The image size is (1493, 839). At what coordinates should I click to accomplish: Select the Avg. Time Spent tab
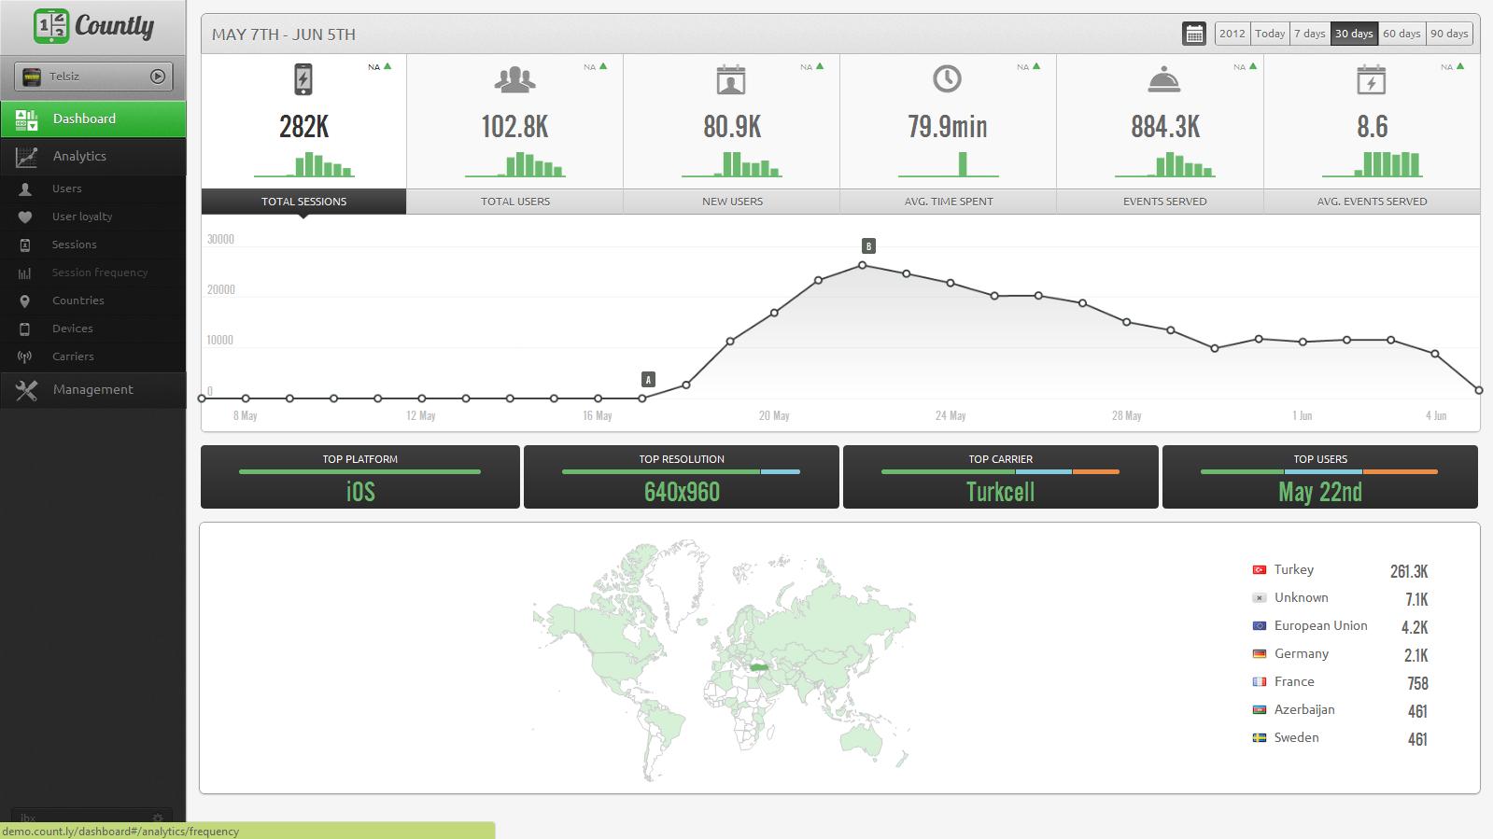(x=948, y=201)
